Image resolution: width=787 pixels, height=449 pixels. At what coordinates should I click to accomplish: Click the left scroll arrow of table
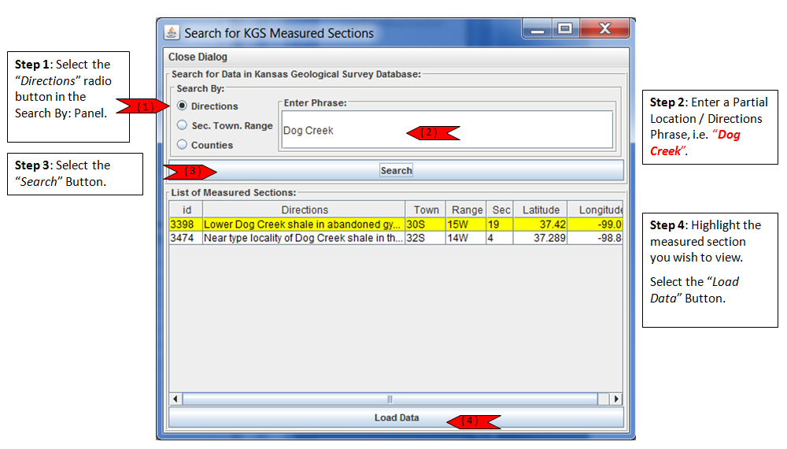[176, 399]
